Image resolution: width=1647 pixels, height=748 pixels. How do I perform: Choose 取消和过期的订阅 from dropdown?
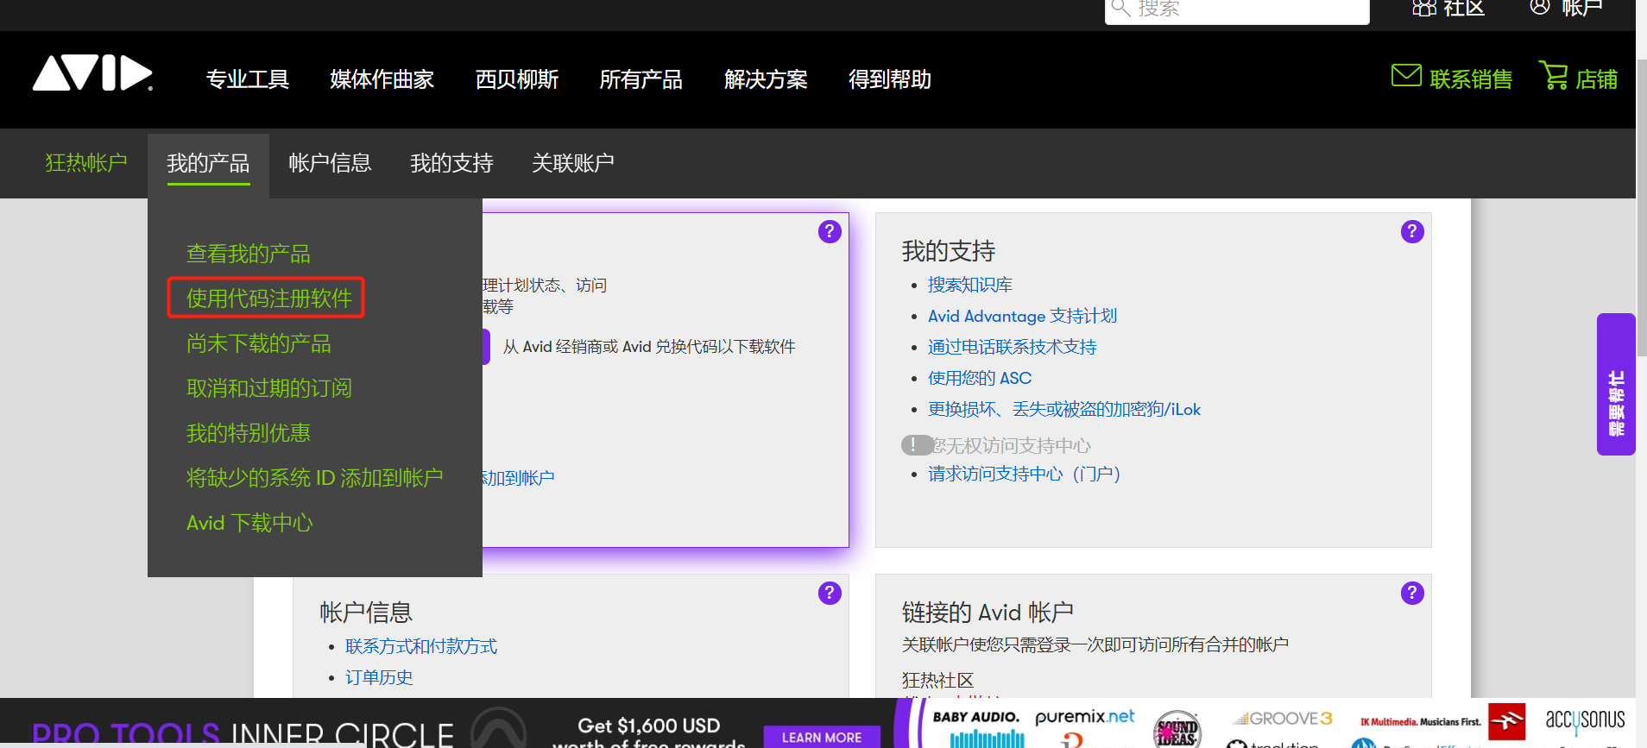pyautogui.click(x=269, y=388)
